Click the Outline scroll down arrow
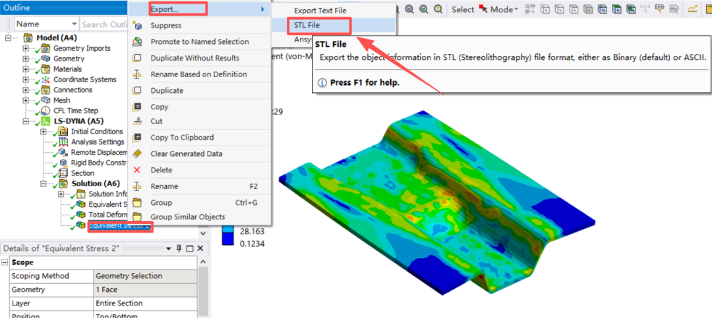Viewport: 712px width, 318px height. [203, 232]
